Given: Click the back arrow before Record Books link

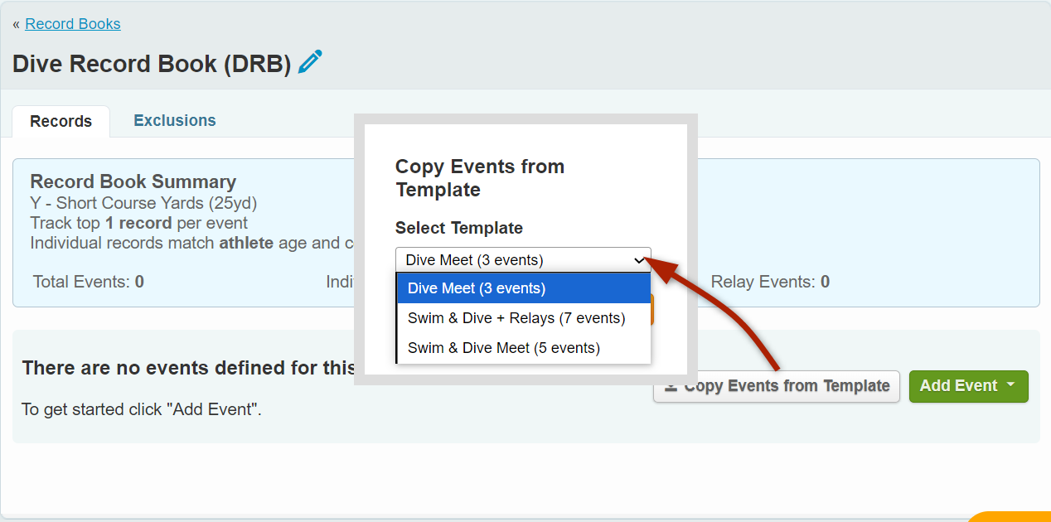Looking at the screenshot, I should pyautogui.click(x=16, y=23).
